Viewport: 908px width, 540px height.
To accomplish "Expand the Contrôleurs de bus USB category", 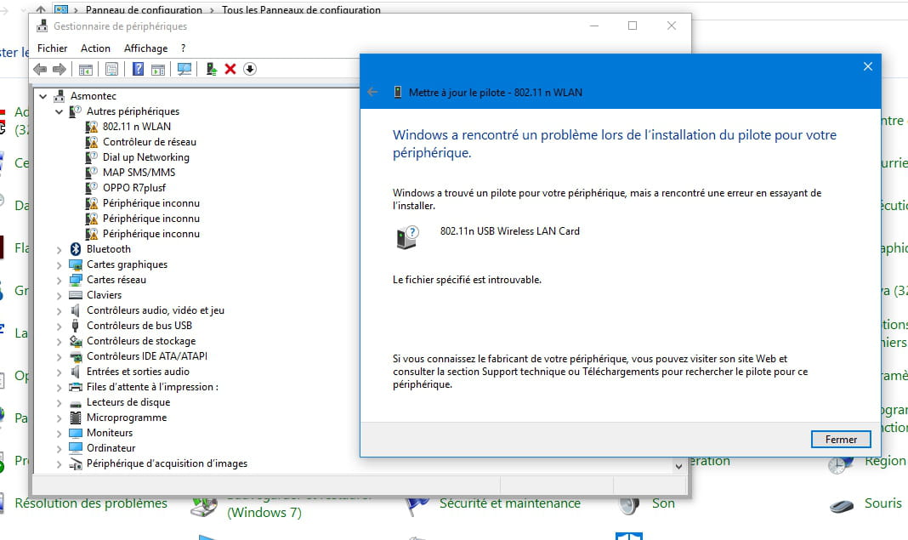I will coord(59,327).
